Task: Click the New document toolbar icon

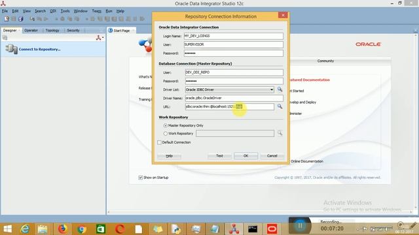Action: click(7, 19)
